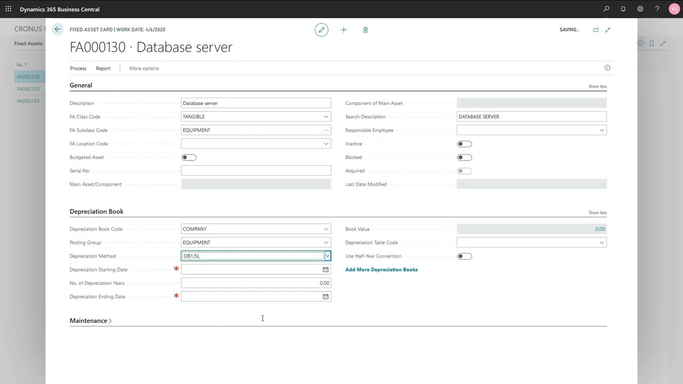Expand FA Location Code dropdown
This screenshot has width=683, height=384.
coord(326,143)
